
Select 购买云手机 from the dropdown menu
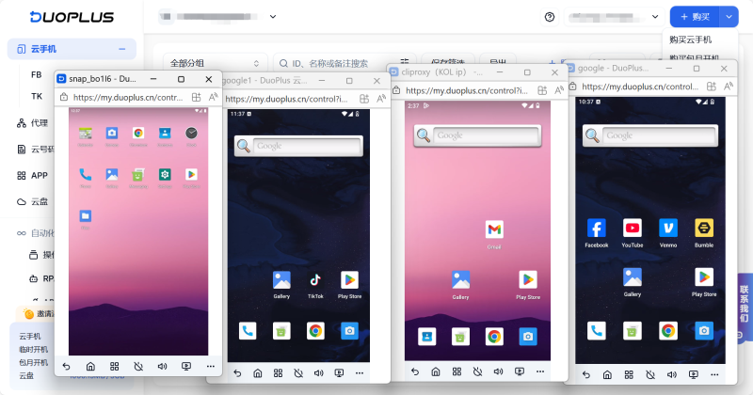tap(690, 39)
